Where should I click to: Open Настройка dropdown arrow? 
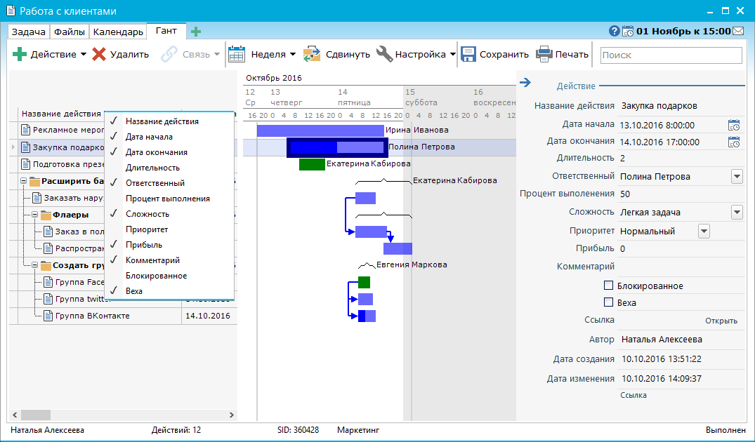[452, 54]
